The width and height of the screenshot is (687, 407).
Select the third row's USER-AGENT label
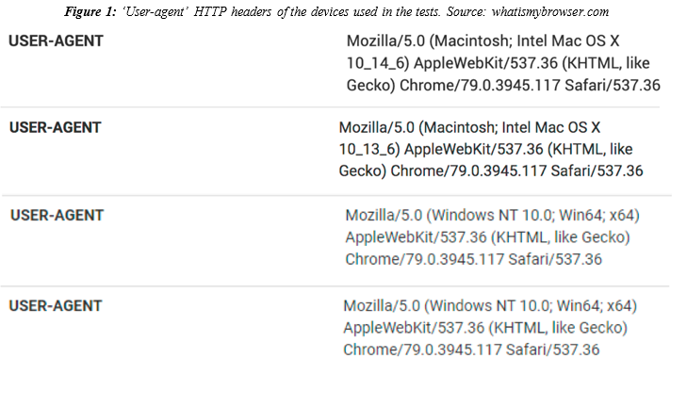[x=57, y=215]
